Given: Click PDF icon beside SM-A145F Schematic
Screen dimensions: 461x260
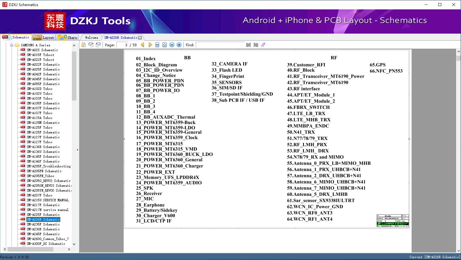Looking at the screenshot, I should (23, 156).
